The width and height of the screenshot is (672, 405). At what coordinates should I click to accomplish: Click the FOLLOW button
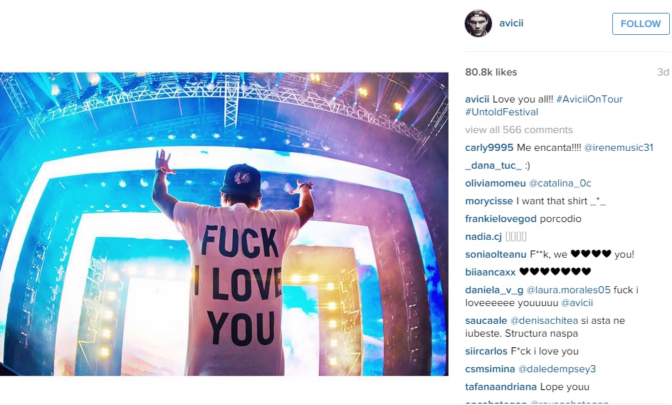[640, 23]
